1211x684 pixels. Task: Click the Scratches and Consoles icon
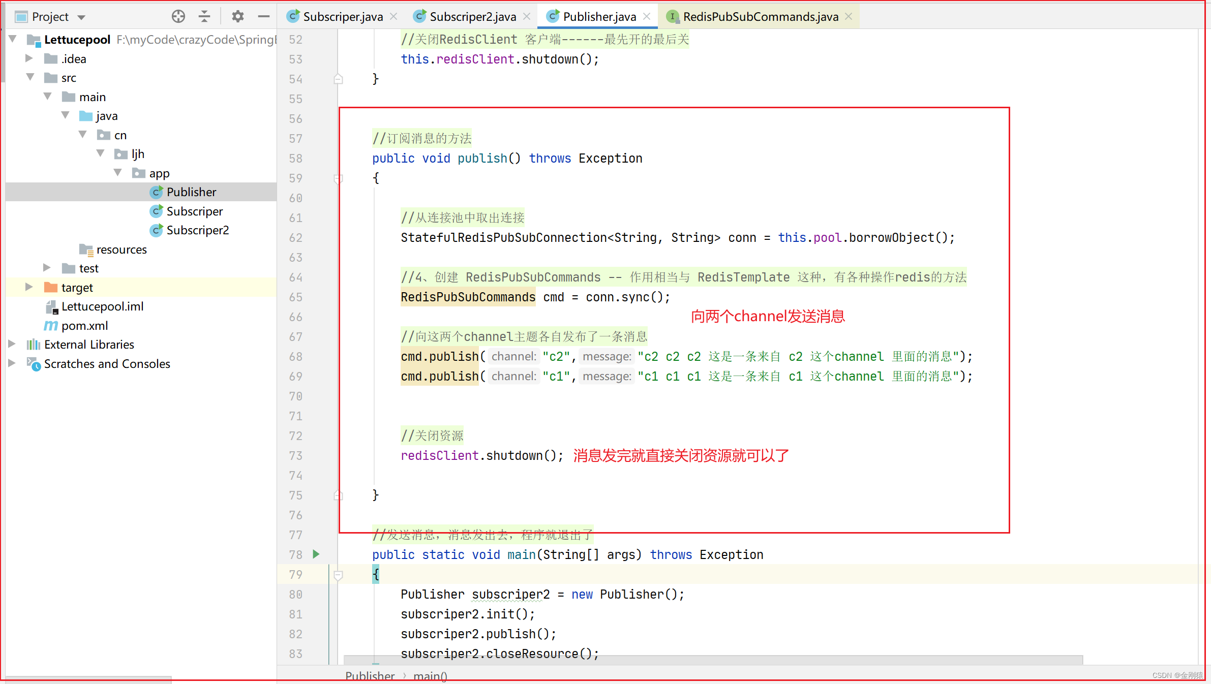34,364
